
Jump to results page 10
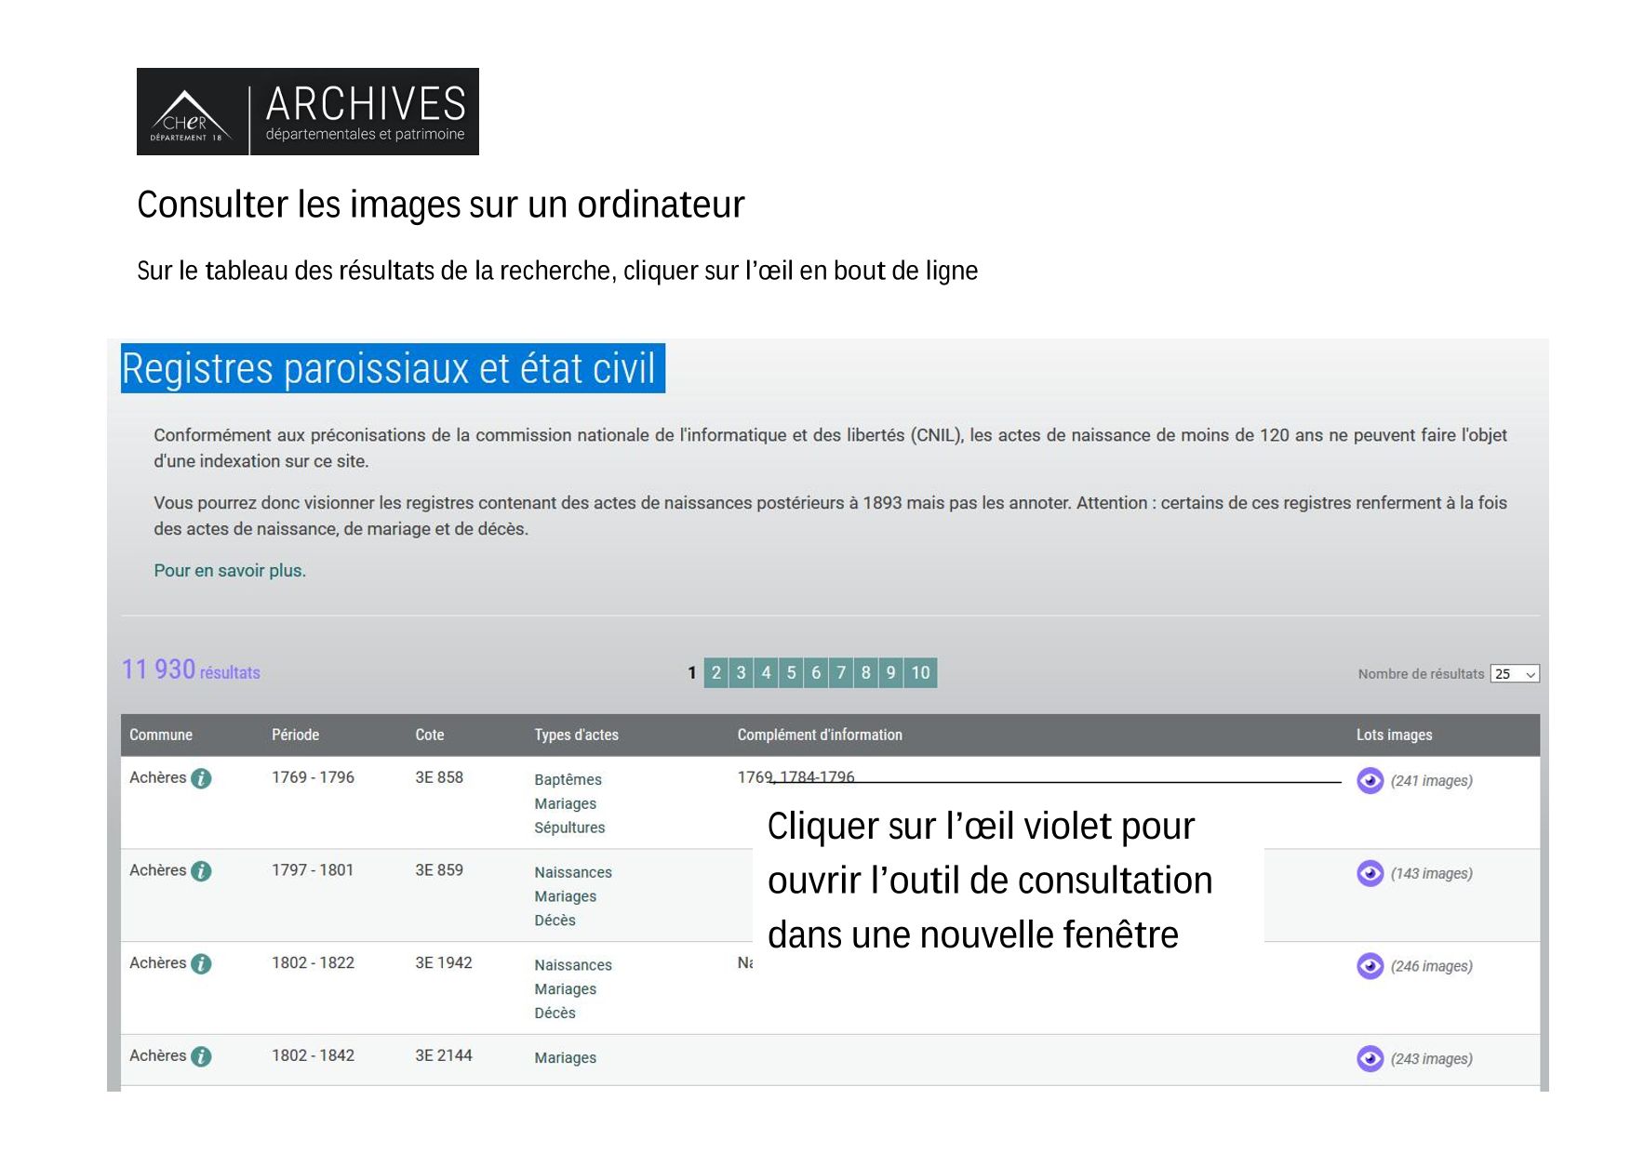tap(920, 672)
